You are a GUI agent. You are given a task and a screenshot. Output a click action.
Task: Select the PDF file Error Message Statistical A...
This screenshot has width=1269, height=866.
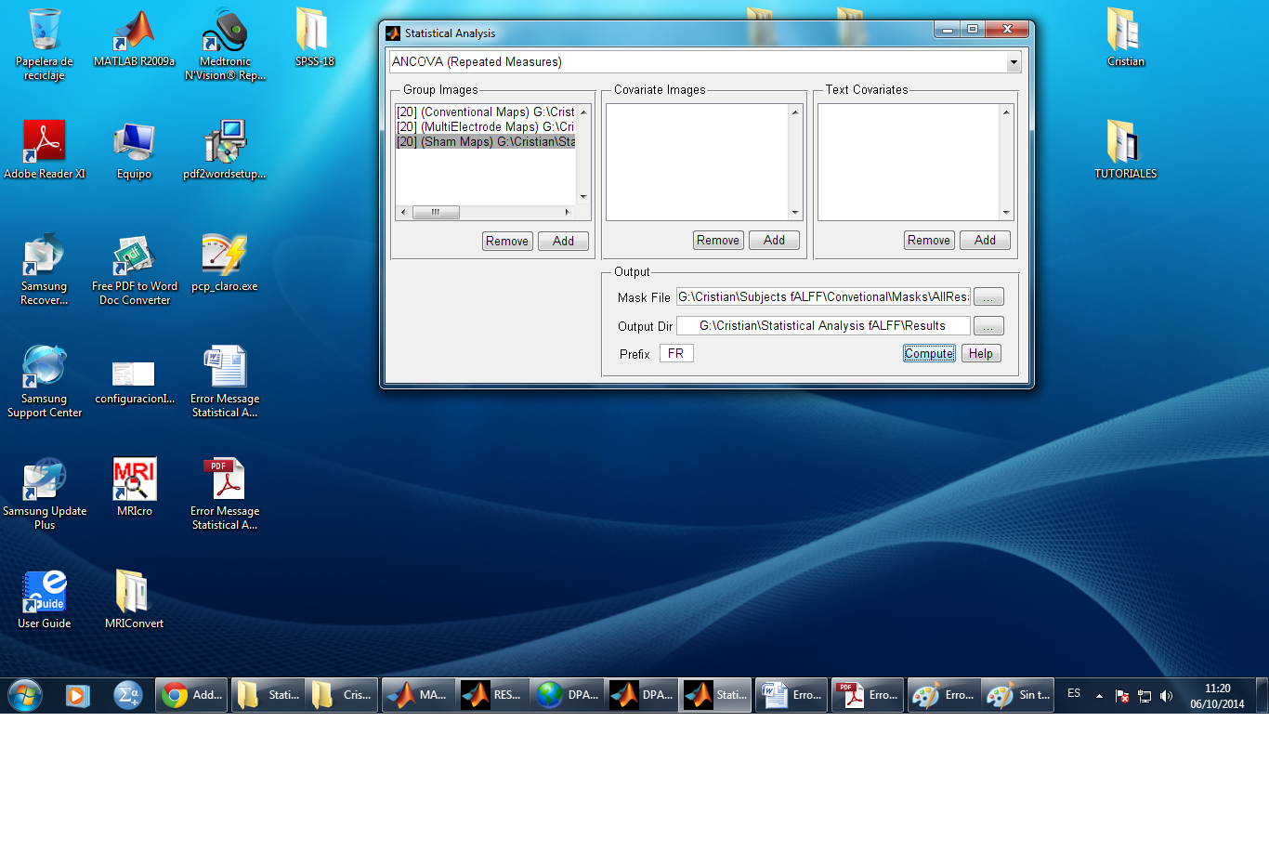click(225, 493)
